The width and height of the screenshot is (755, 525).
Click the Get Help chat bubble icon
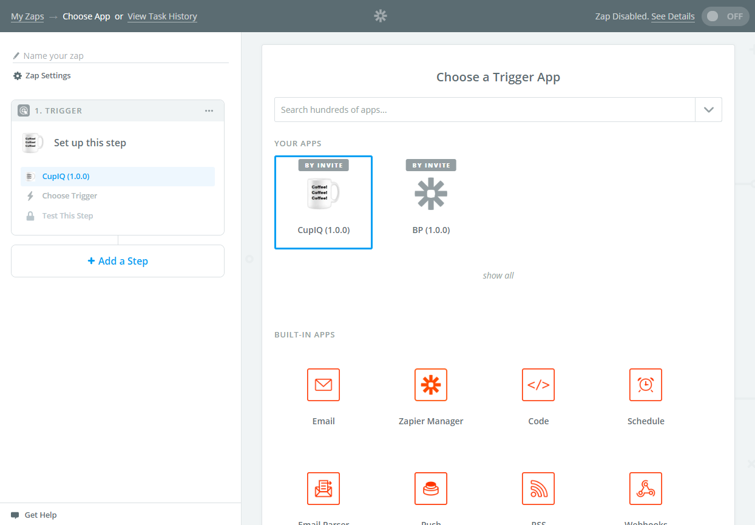[x=15, y=515]
